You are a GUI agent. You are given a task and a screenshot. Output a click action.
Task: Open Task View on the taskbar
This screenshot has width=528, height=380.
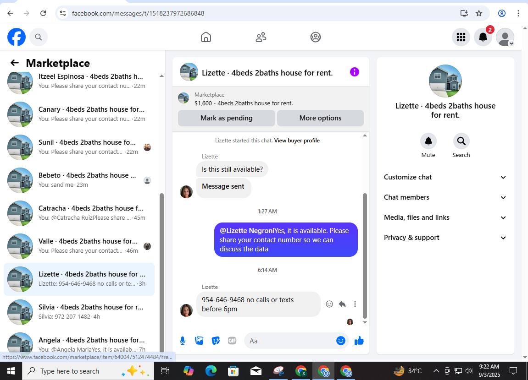(x=165, y=371)
